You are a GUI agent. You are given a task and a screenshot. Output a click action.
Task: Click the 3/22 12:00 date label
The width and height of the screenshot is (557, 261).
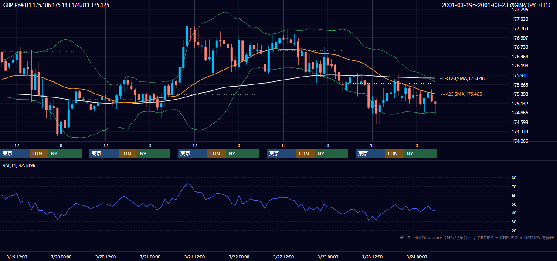tap(283, 257)
